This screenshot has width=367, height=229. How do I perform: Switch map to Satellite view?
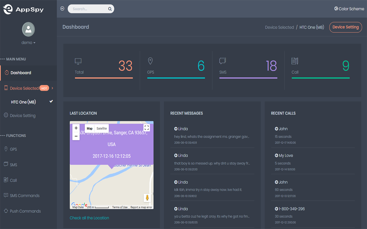coord(101,129)
